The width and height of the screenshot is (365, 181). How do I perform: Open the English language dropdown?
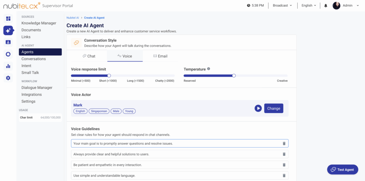[x=309, y=6]
